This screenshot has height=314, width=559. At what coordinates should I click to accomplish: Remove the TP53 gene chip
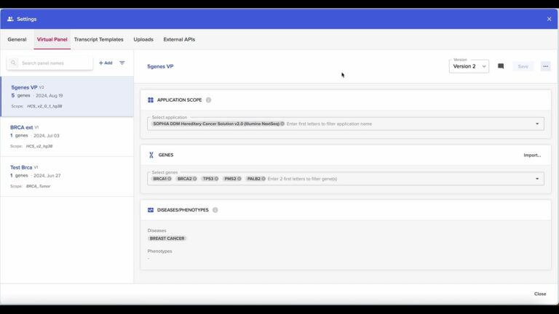(217, 179)
